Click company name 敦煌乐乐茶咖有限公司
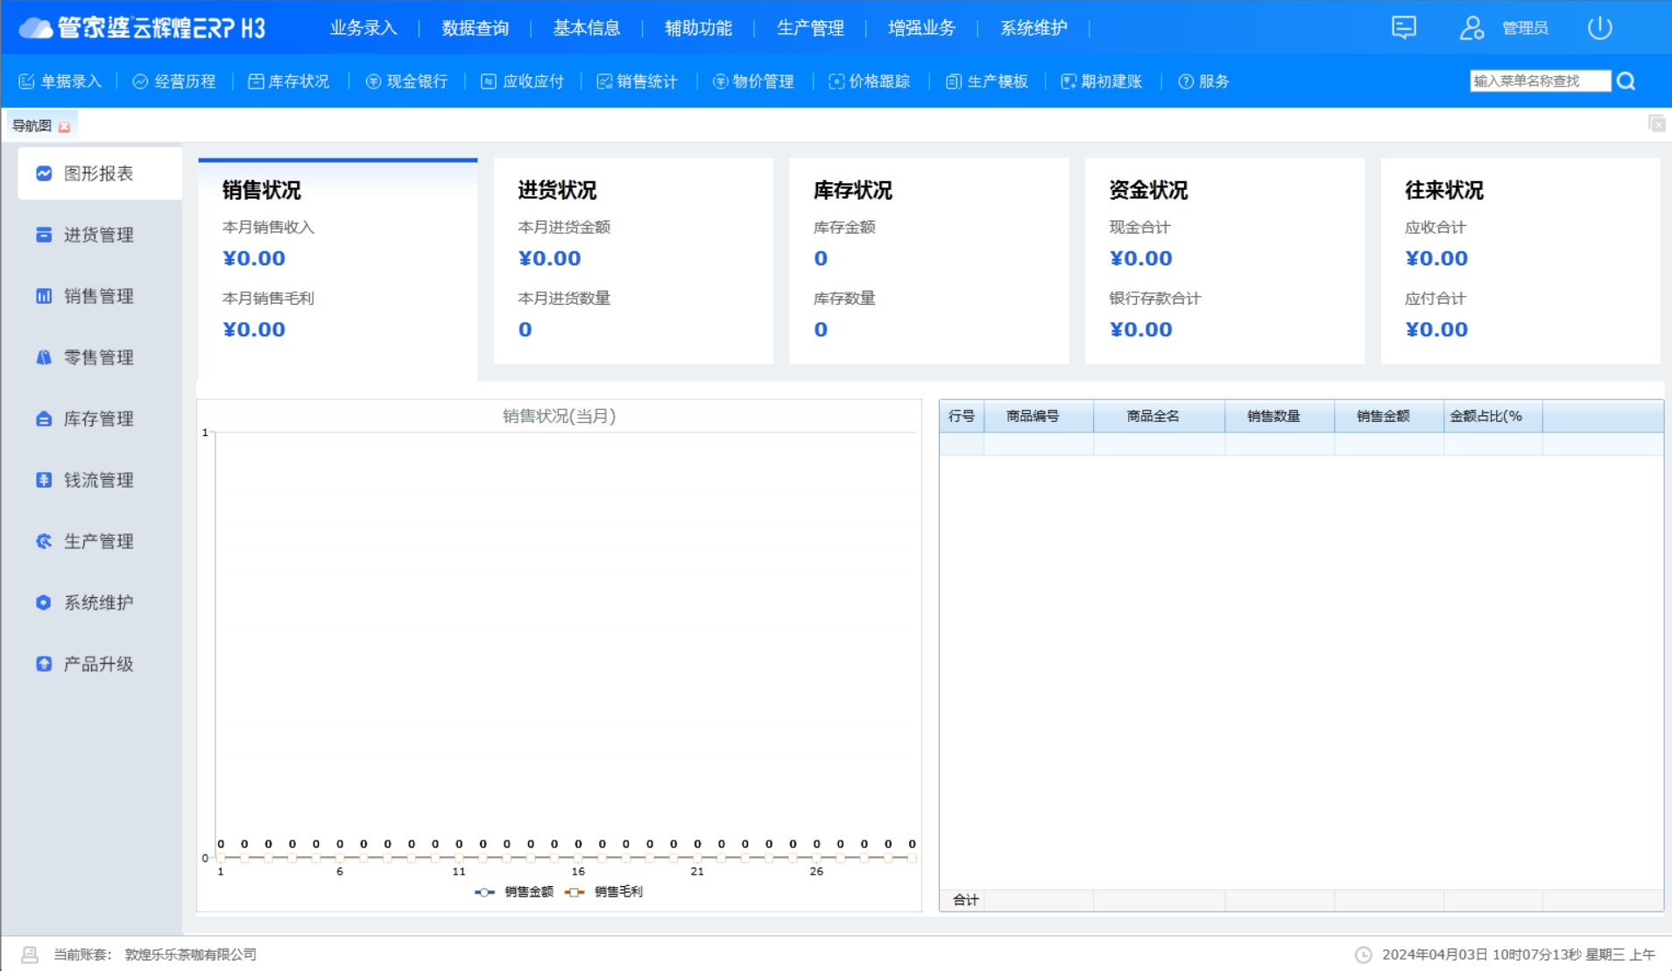This screenshot has height=971, width=1672. pyautogui.click(x=190, y=954)
